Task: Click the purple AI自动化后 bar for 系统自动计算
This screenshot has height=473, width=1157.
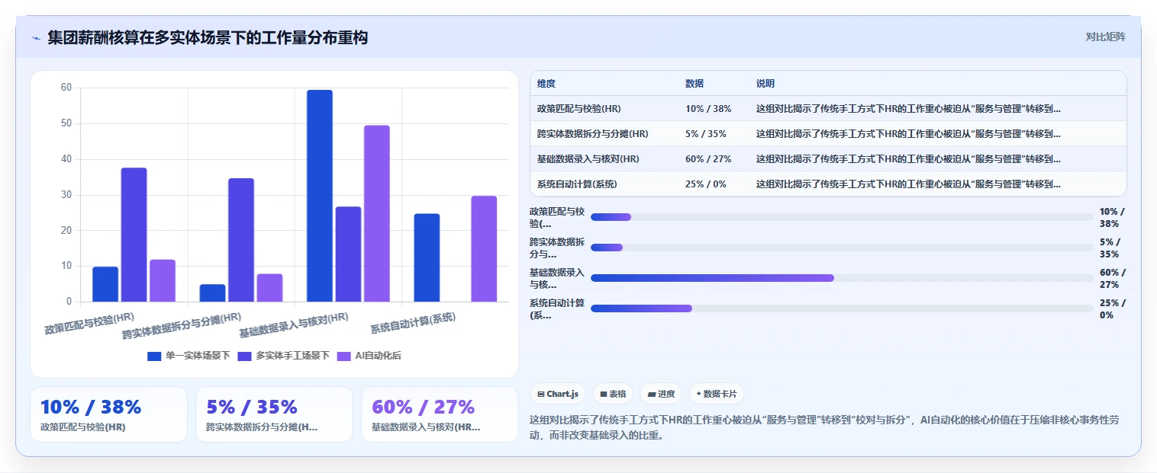Action: (484, 249)
